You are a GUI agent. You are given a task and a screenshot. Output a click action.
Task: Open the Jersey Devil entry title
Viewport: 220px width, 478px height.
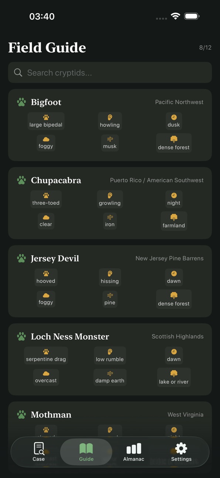click(55, 258)
